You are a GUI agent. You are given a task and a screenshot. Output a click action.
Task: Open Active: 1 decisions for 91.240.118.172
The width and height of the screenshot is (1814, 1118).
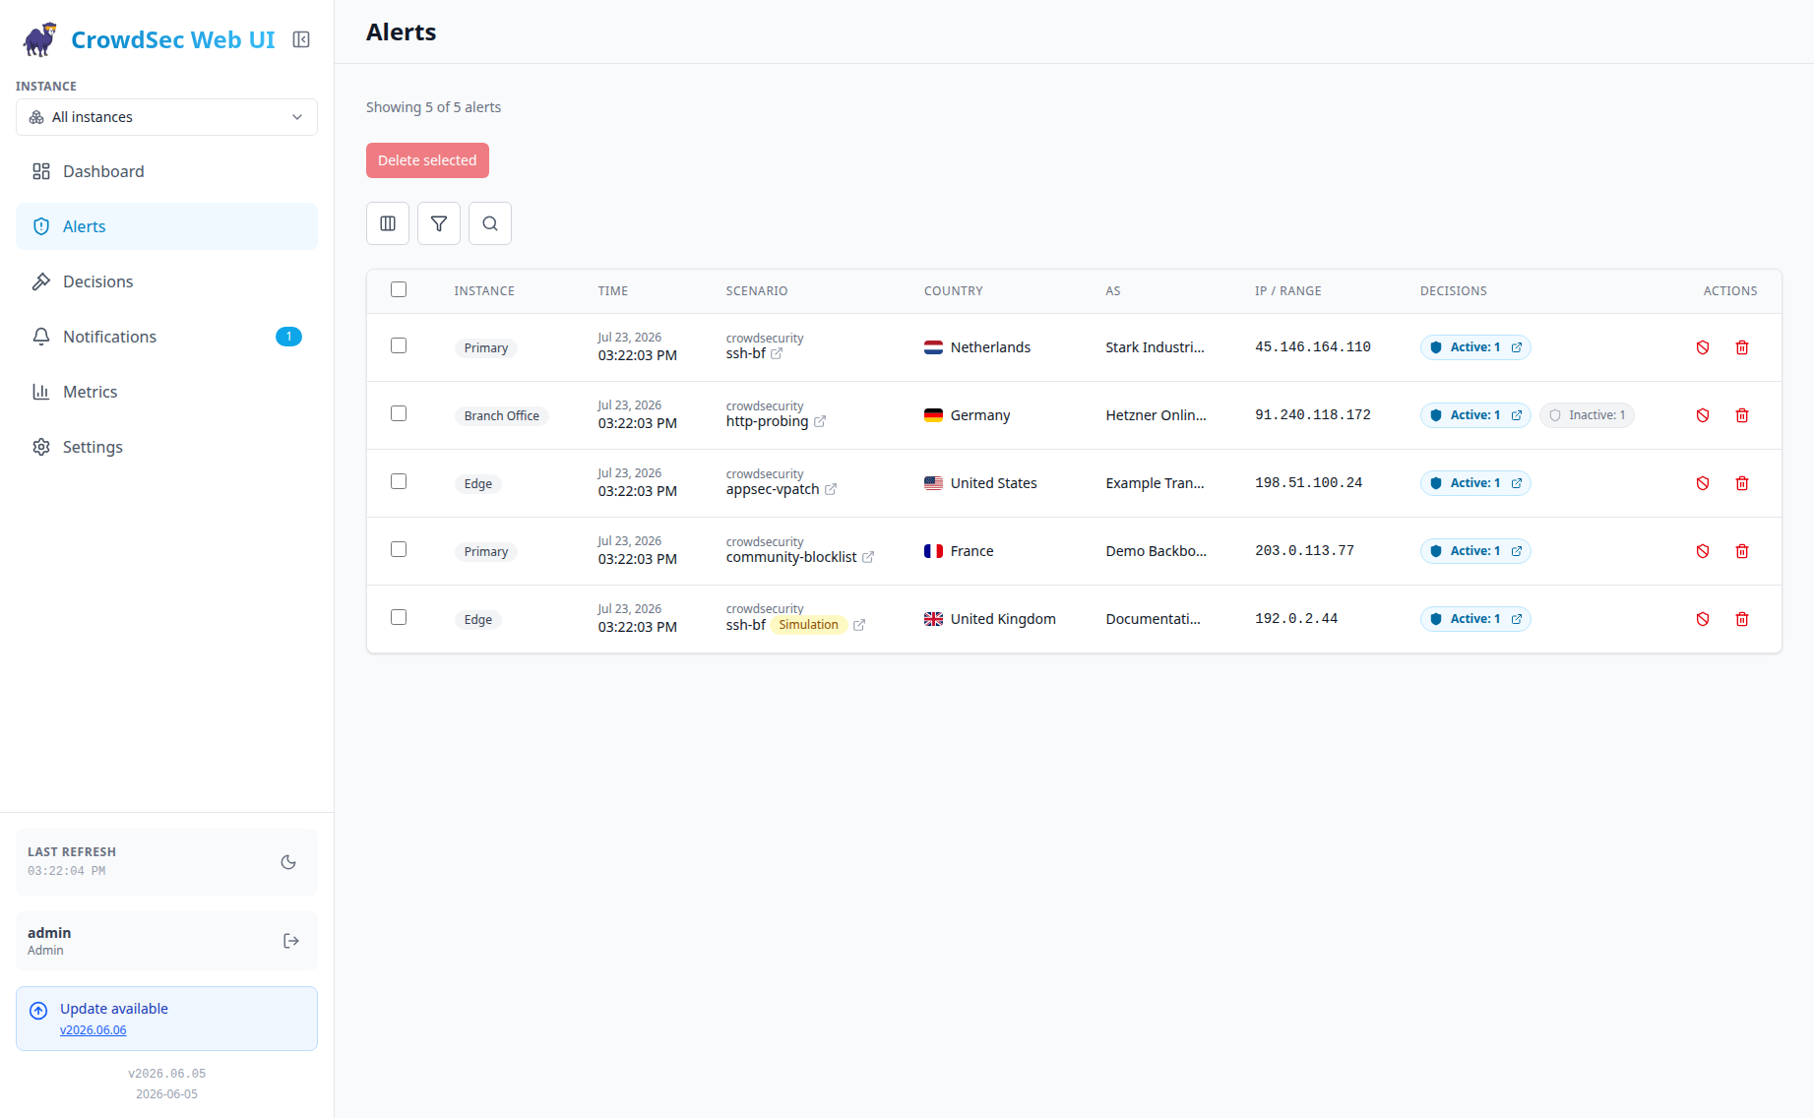[x=1475, y=415]
